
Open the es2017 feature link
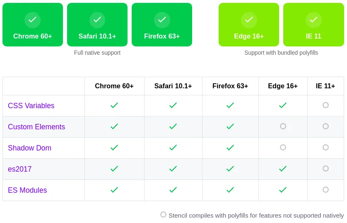click(19, 169)
